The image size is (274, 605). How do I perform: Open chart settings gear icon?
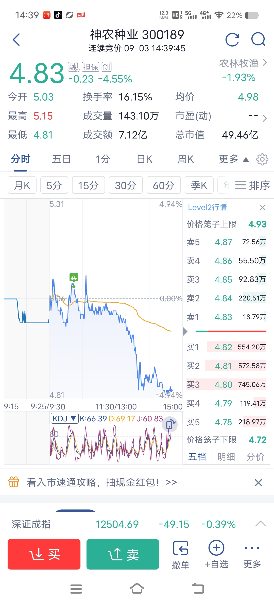coord(262,159)
